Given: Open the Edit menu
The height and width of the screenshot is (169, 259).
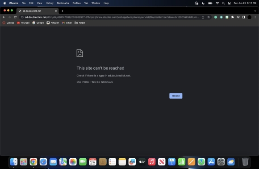Looking at the screenshot, I should pos(31,3).
